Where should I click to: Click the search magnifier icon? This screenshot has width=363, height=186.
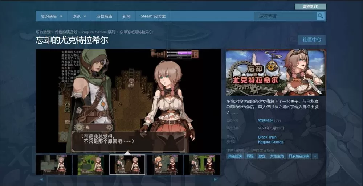[x=320, y=16]
